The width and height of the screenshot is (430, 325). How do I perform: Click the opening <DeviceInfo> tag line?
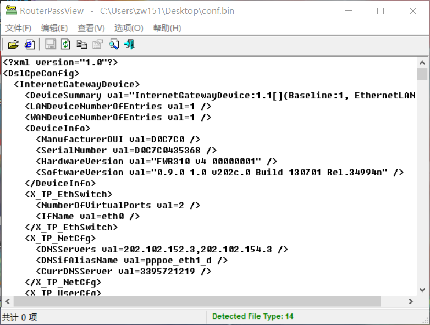coord(58,128)
